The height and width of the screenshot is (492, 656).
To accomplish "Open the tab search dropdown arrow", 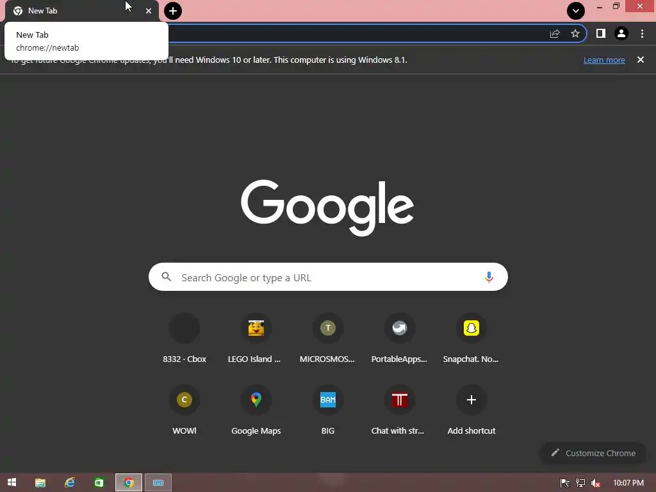I will [576, 11].
